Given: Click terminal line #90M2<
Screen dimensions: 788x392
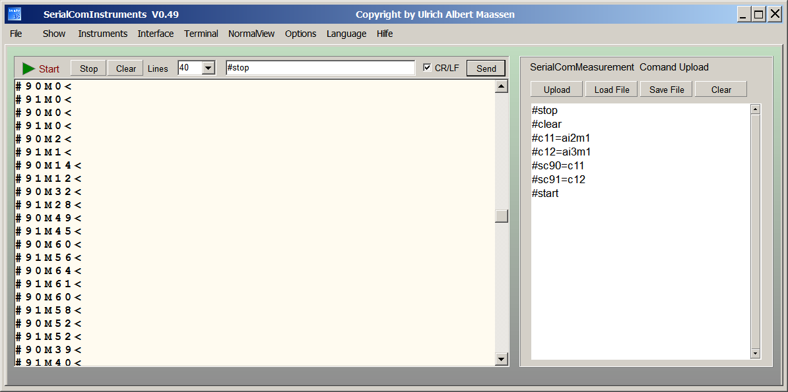Looking at the screenshot, I should point(44,138).
